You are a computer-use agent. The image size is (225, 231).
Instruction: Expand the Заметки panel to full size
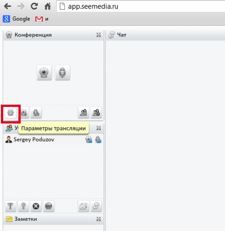point(99,219)
